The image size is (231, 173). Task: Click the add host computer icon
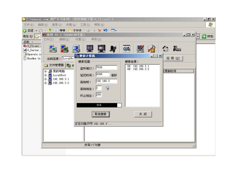[x=53, y=49]
